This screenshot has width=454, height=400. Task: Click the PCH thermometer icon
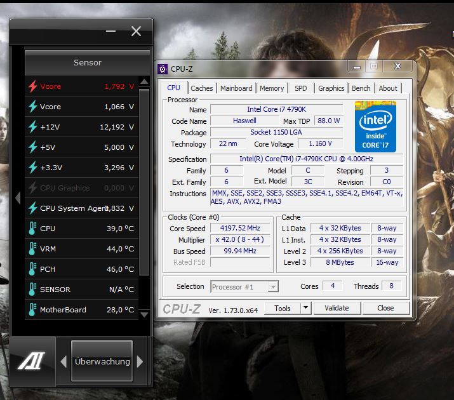[32, 269]
